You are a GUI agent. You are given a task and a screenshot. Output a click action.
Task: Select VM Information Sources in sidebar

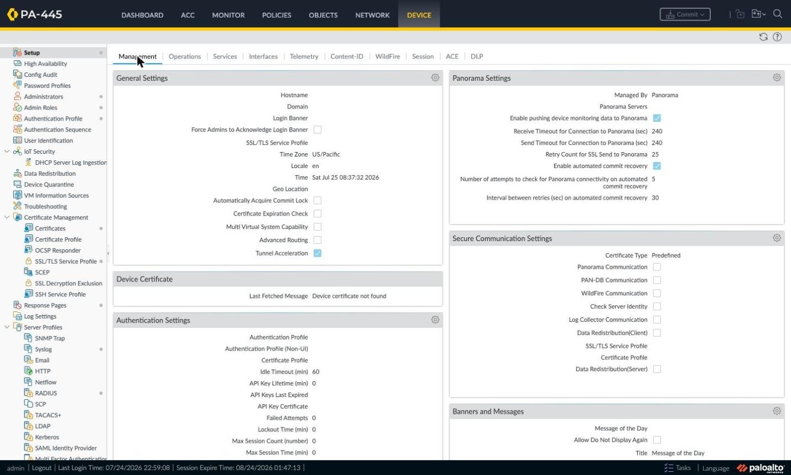coord(56,195)
